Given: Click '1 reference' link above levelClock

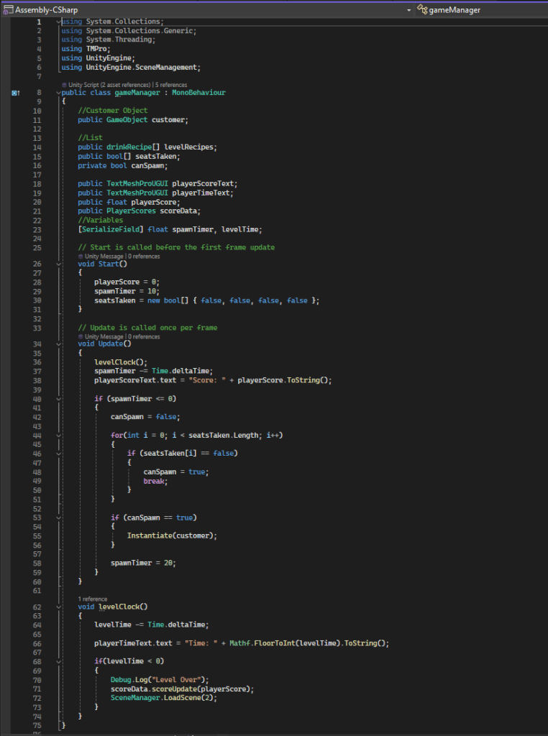Looking at the screenshot, I should (93, 599).
